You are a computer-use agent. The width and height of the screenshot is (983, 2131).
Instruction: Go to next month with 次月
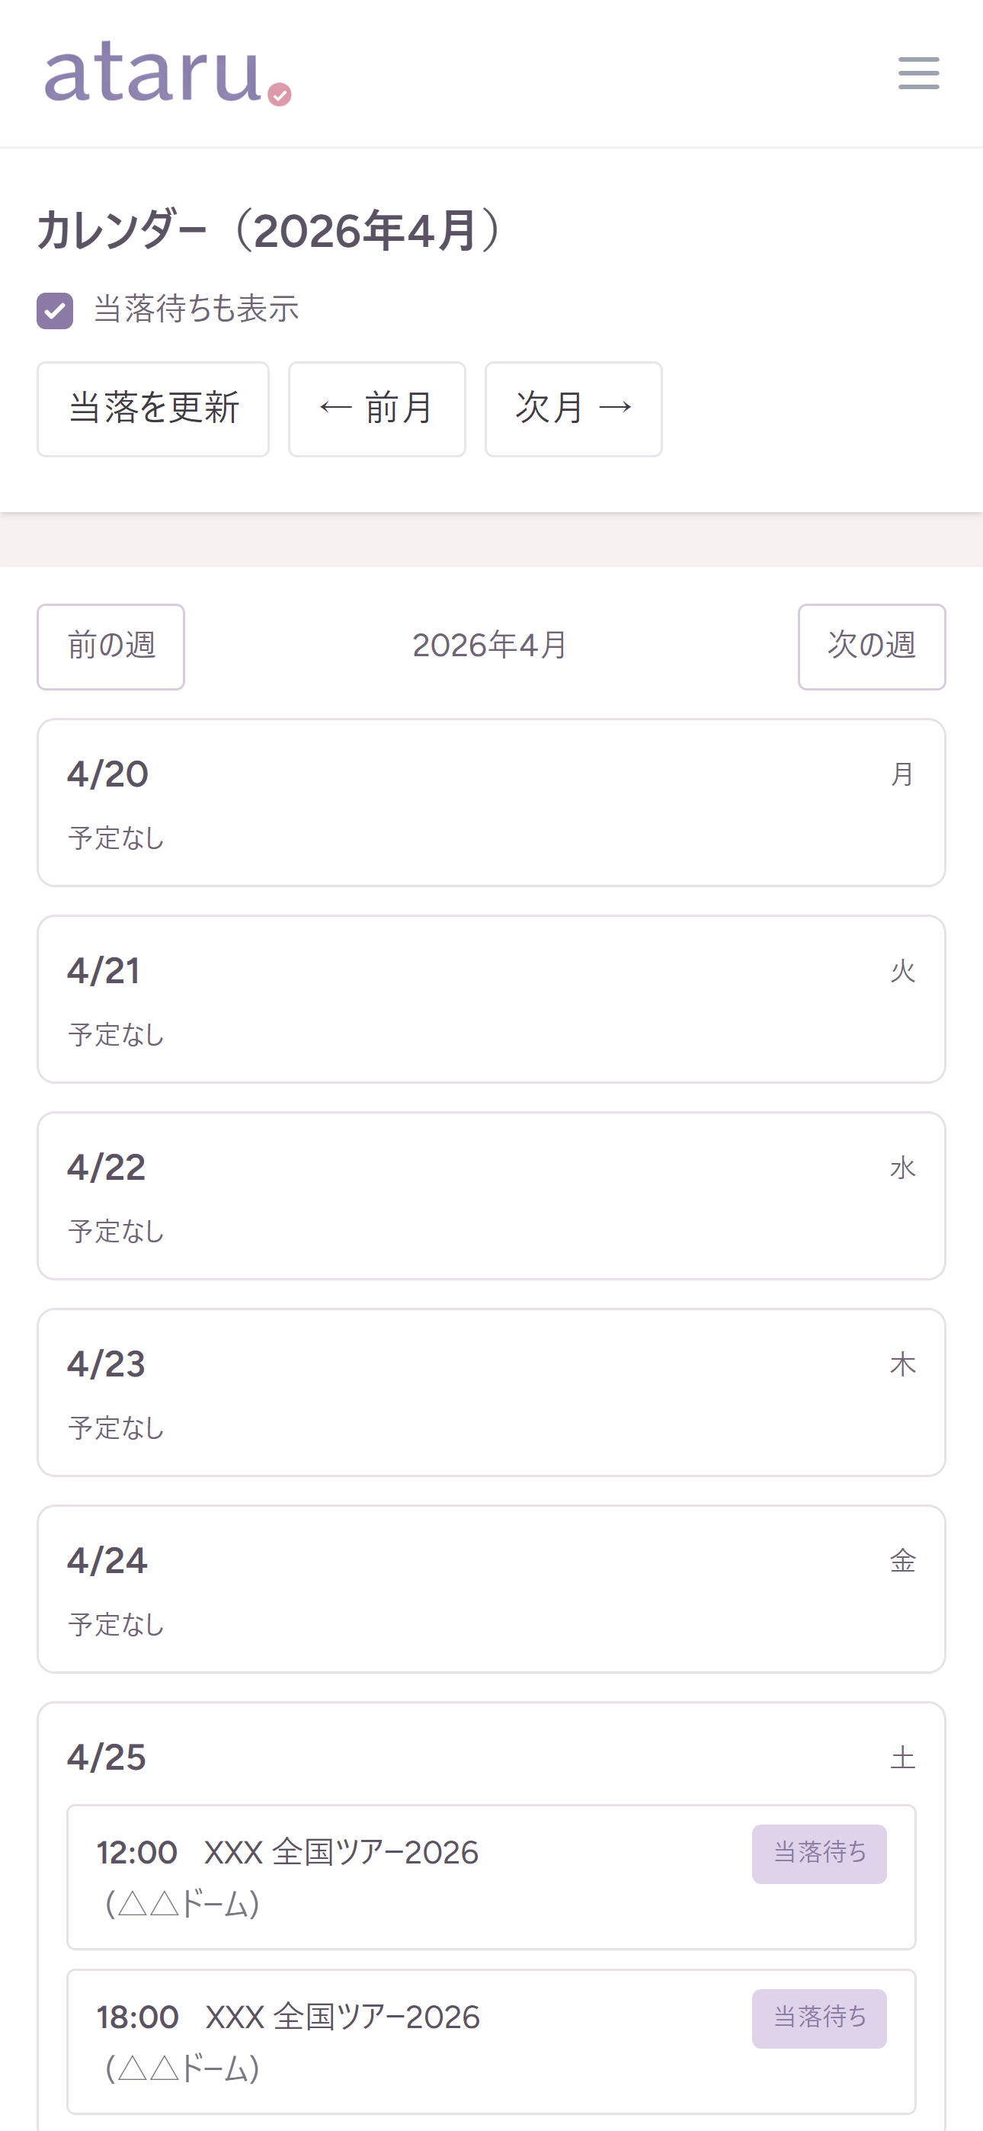click(573, 409)
